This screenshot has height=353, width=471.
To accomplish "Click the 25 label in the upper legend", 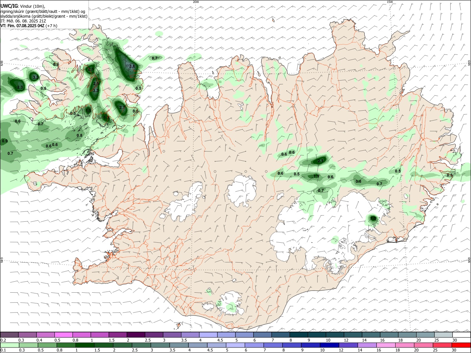I will click(x=437, y=340).
